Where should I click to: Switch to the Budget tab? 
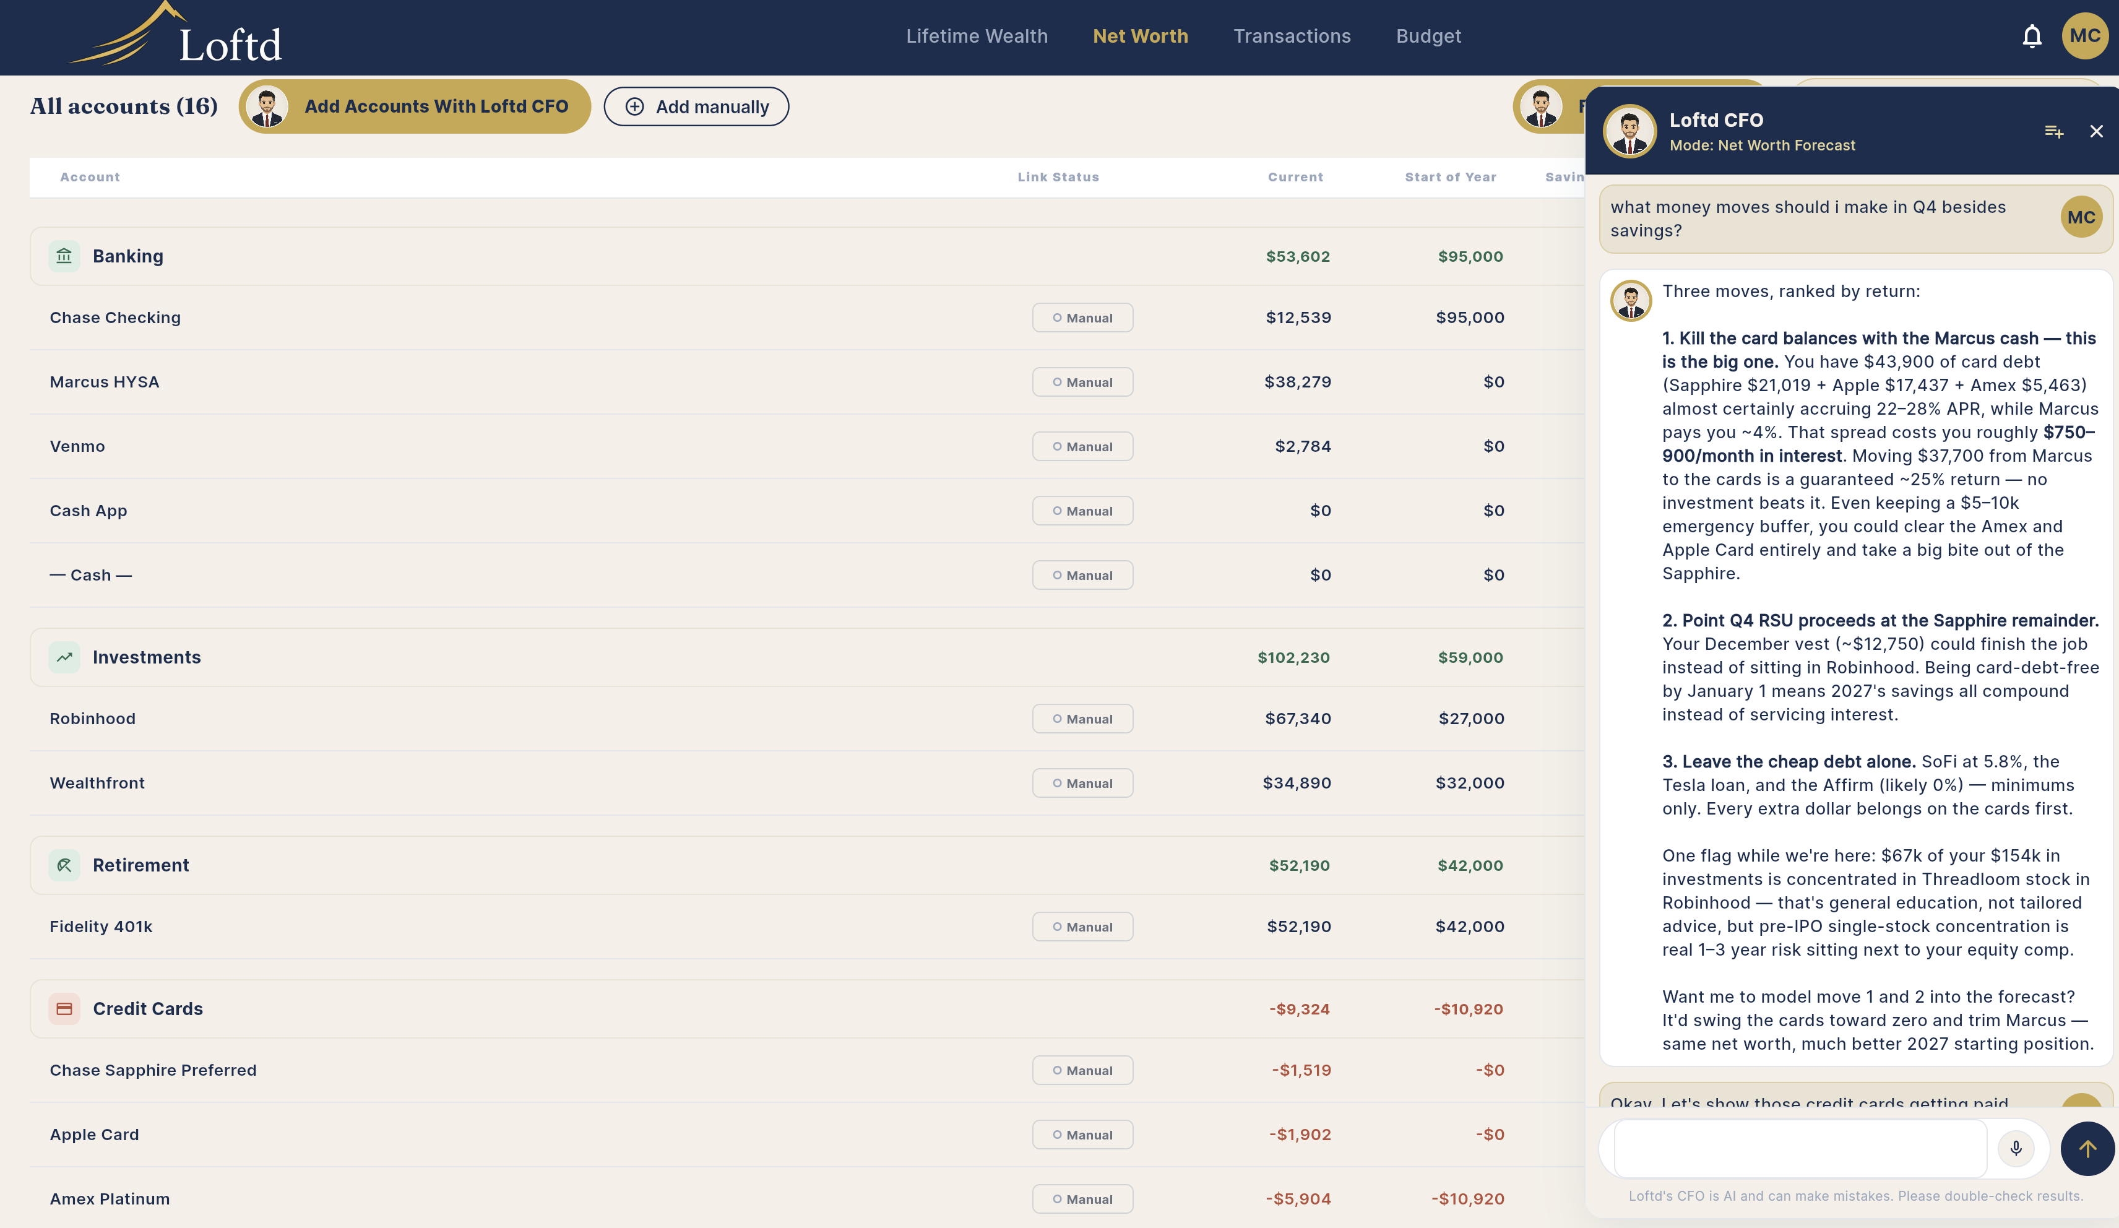(x=1428, y=36)
